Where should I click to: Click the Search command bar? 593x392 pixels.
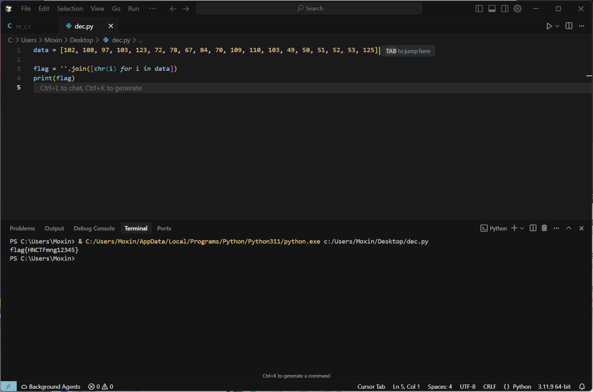click(309, 8)
